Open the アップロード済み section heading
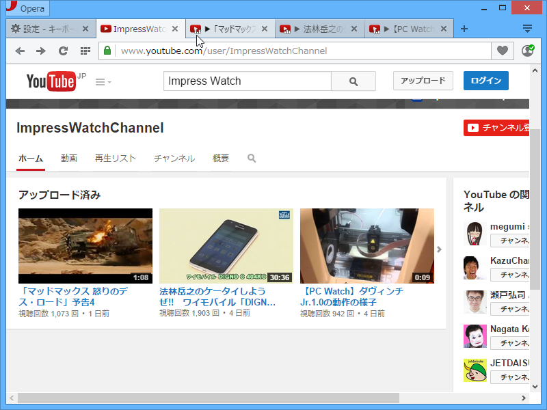 59,195
